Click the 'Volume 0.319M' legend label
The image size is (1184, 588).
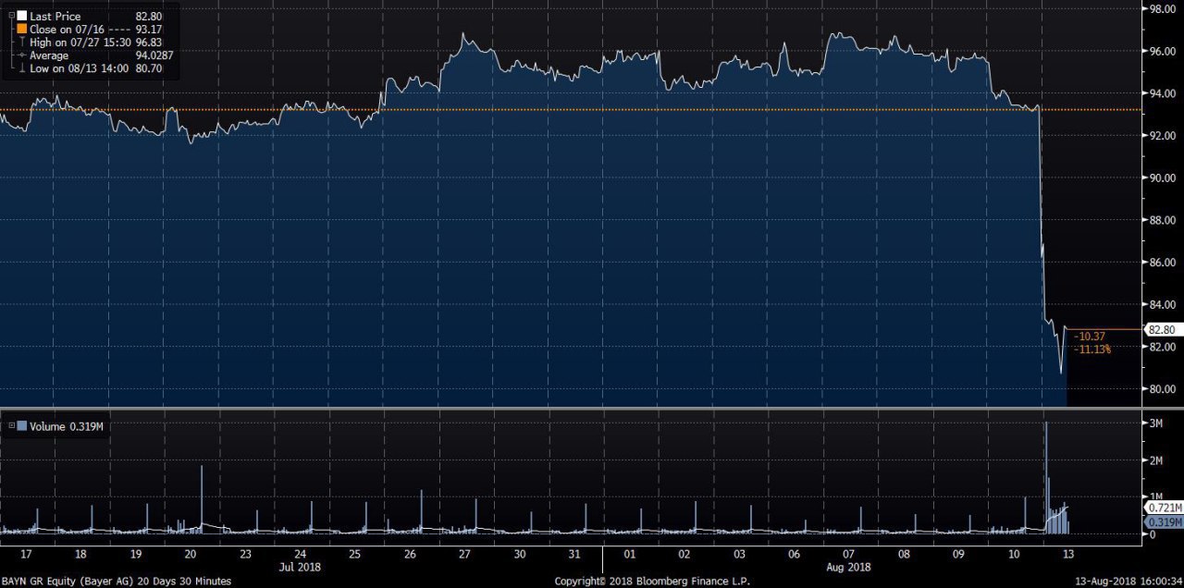[67, 426]
